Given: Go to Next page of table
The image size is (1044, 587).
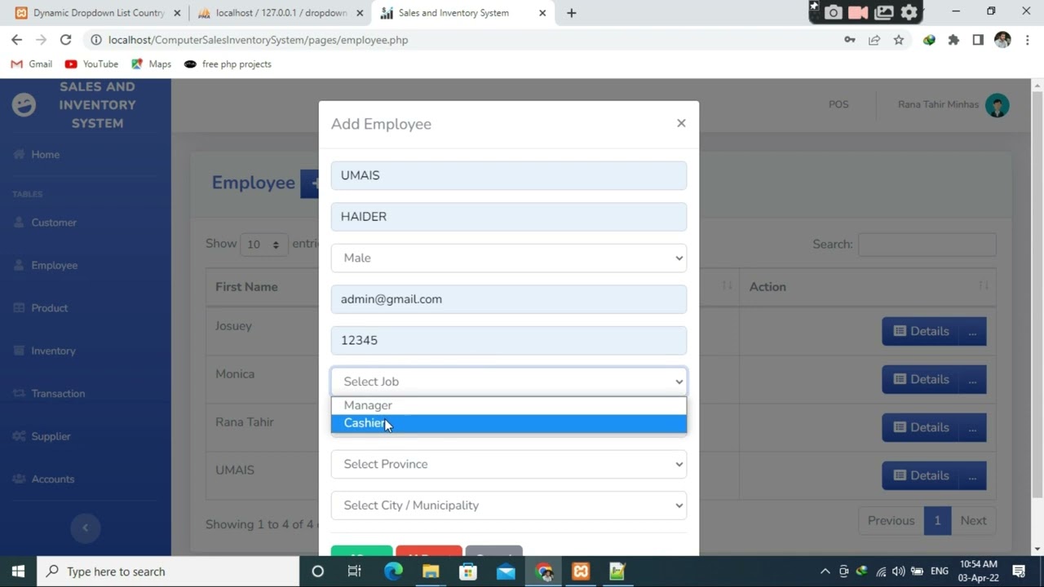Looking at the screenshot, I should (x=973, y=520).
